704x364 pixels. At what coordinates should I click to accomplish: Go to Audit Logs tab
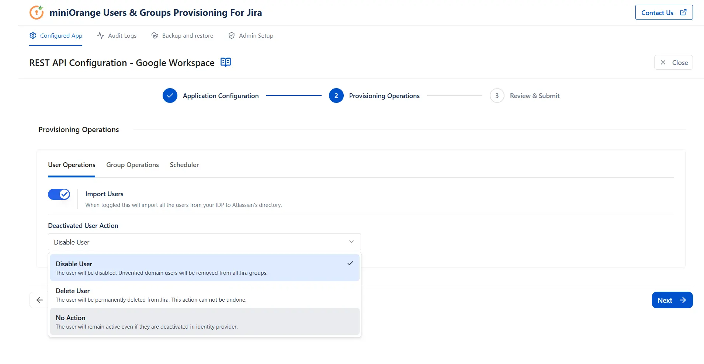tap(117, 35)
